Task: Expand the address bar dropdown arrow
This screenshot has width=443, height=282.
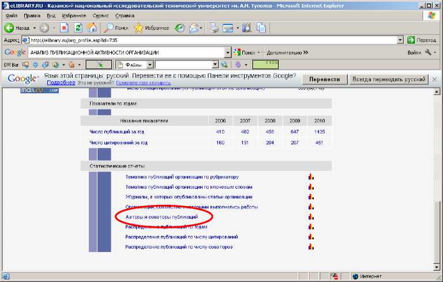Action: [400, 40]
